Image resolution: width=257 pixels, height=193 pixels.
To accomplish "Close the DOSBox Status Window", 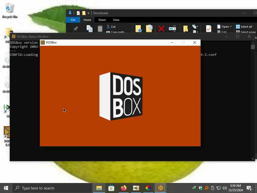I will pos(249,37).
